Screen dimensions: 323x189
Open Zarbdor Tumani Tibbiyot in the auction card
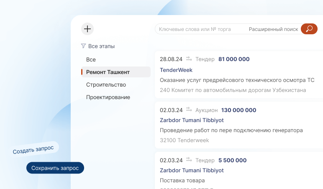point(192,120)
